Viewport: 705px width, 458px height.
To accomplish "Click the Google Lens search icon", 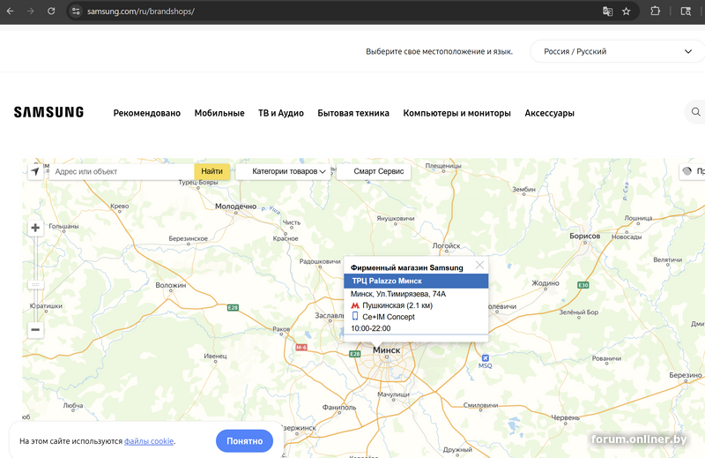I will click(686, 11).
